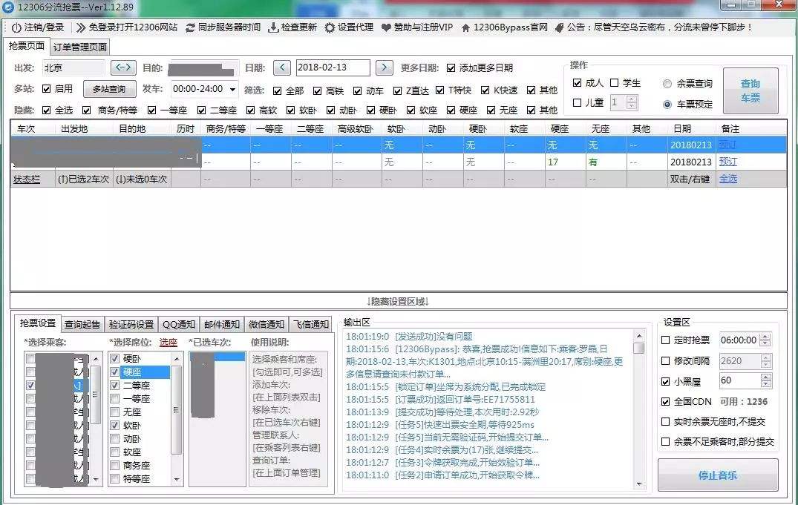
Task: Enable 实时余票无座时,不提交 checkbox
Action: [665, 422]
